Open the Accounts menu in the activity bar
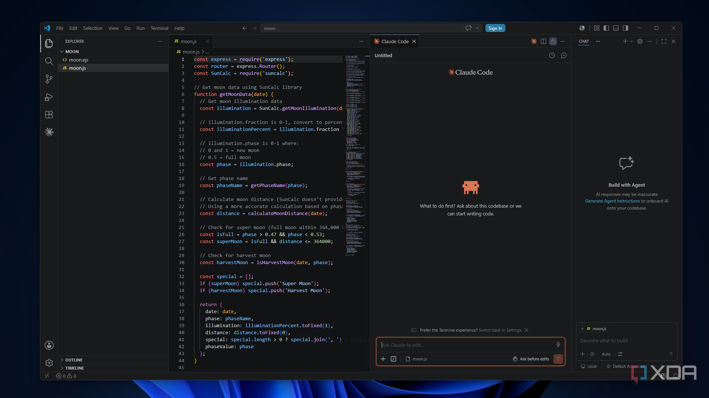The width and height of the screenshot is (709, 398). pyautogui.click(x=49, y=345)
